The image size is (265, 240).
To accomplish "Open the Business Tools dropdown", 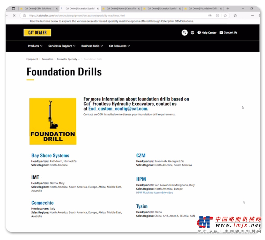I will 92,46.
